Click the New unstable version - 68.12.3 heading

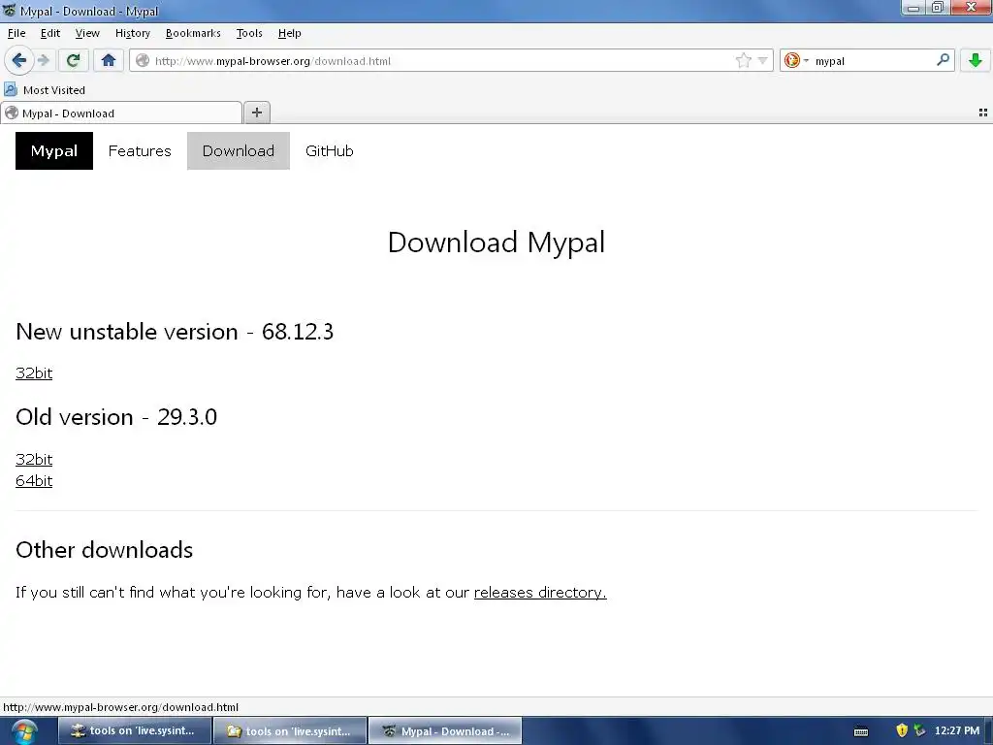[x=175, y=332]
